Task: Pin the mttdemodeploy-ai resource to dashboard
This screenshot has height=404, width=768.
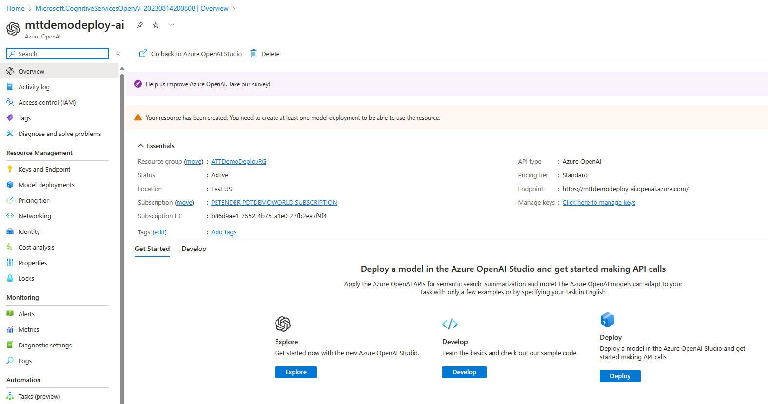Action: pos(140,25)
